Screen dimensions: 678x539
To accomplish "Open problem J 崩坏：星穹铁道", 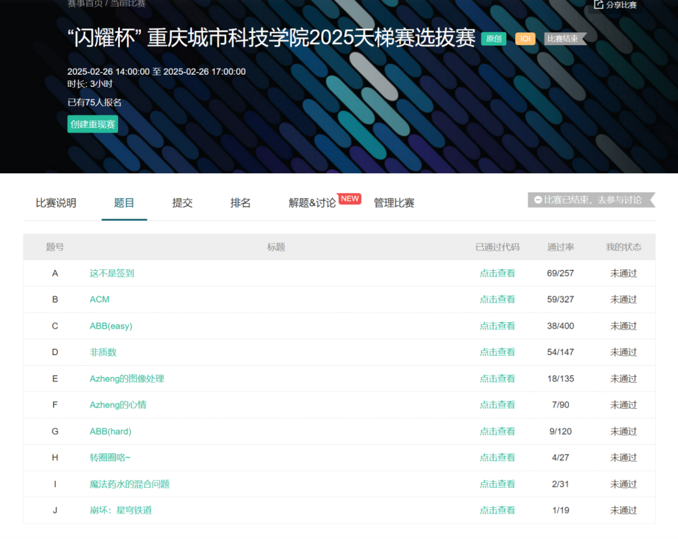I will 121,510.
